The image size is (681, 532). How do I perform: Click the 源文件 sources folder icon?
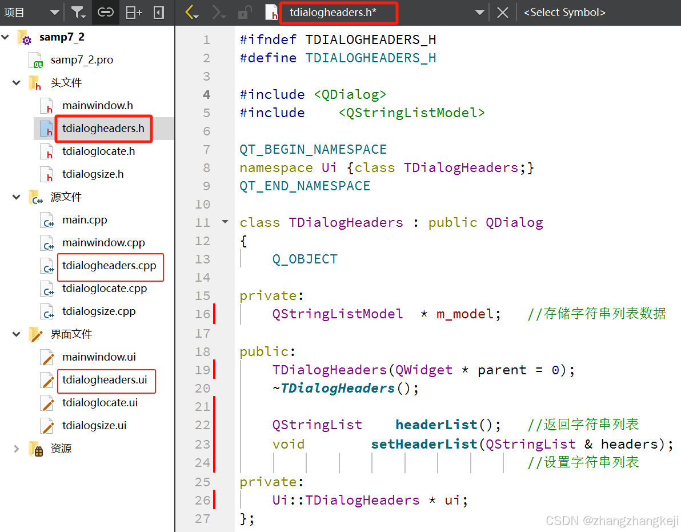pos(36,197)
